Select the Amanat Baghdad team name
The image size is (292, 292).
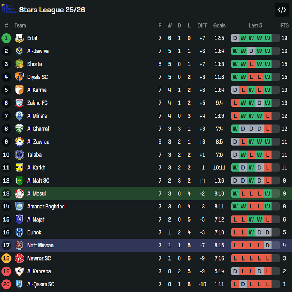[46, 206]
